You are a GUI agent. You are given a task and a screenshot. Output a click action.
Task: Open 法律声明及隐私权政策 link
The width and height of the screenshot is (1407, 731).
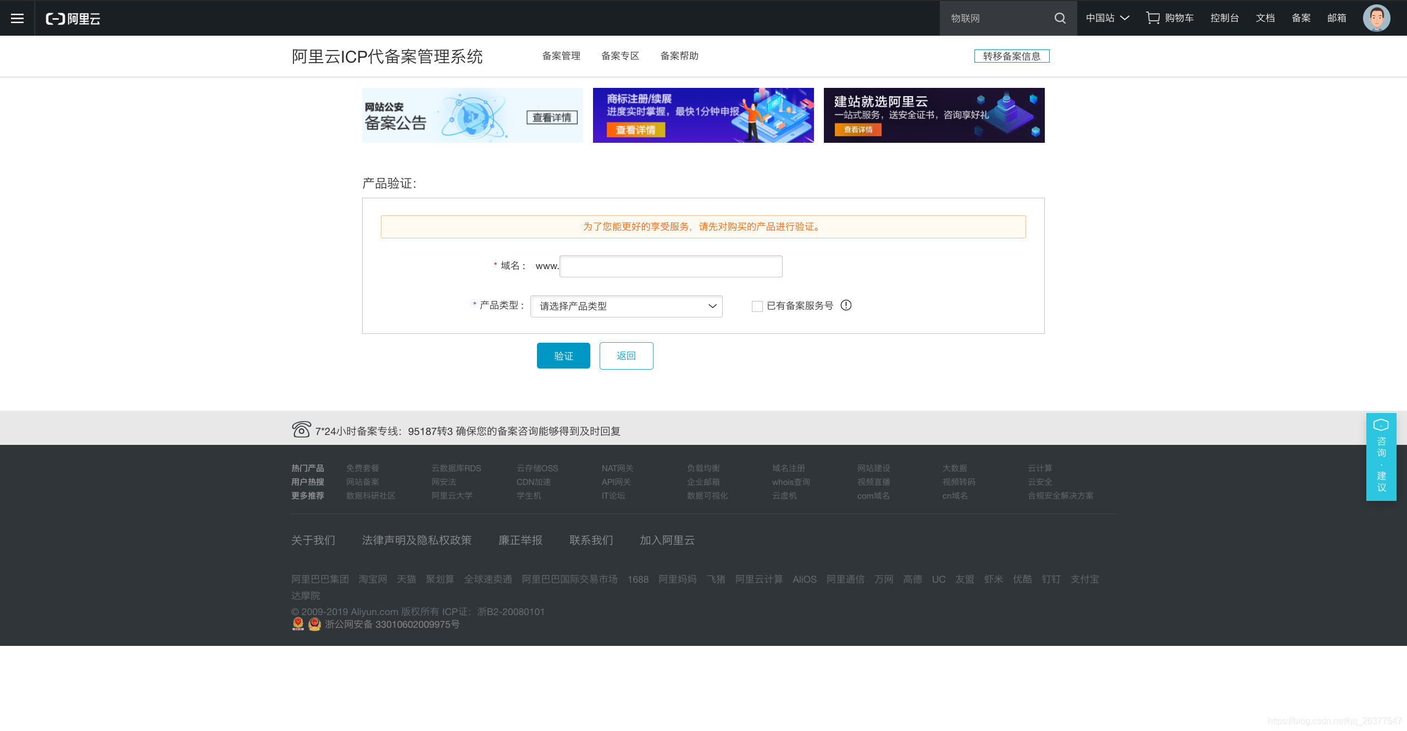coord(417,540)
